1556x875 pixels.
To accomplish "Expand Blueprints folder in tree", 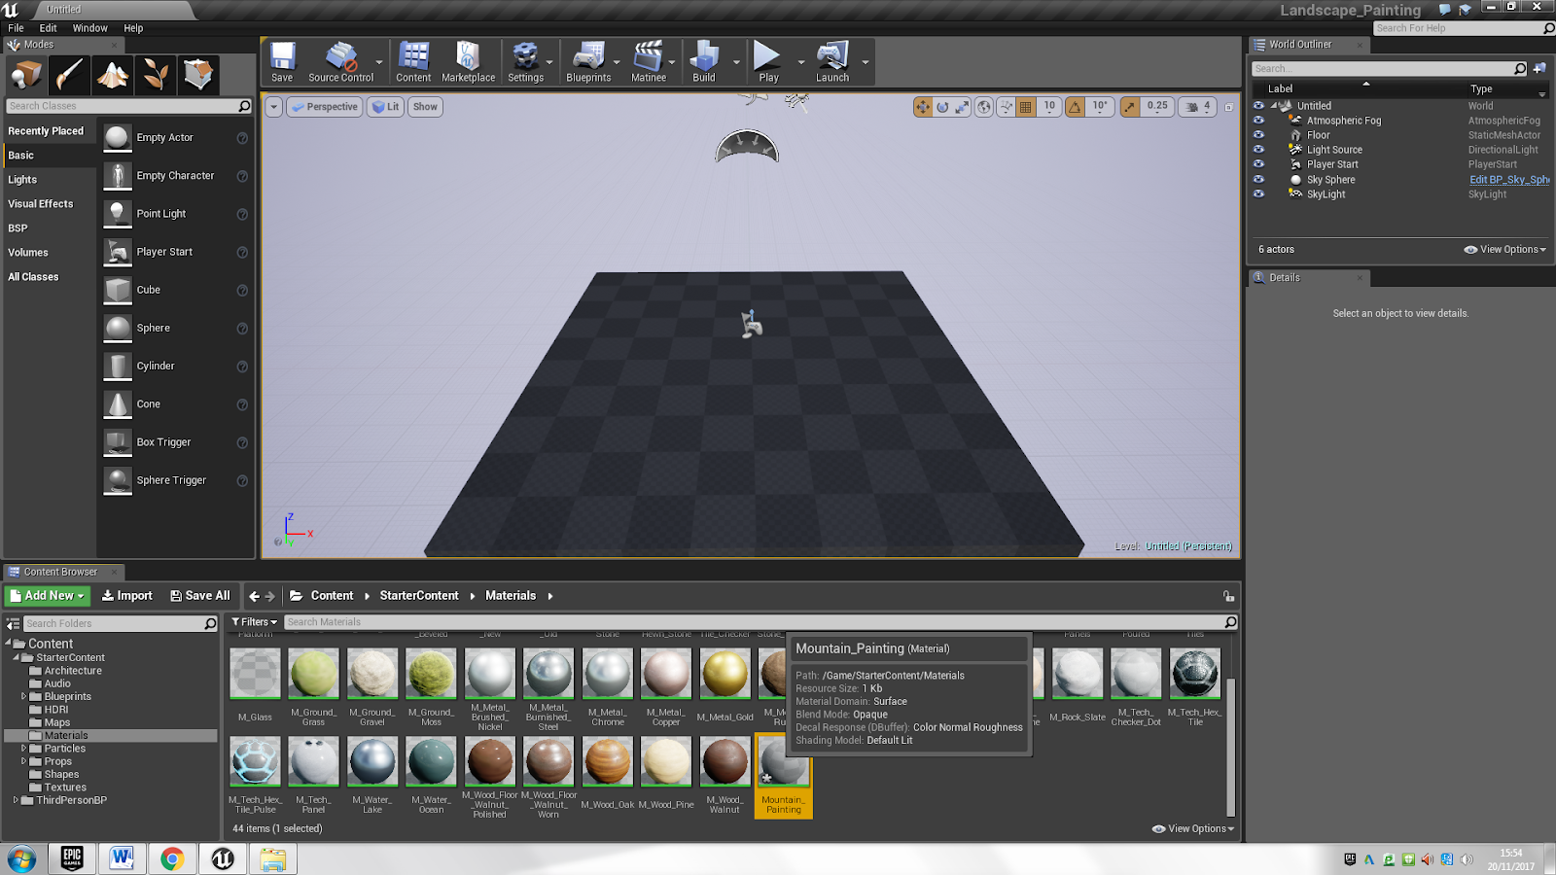I will (23, 696).
